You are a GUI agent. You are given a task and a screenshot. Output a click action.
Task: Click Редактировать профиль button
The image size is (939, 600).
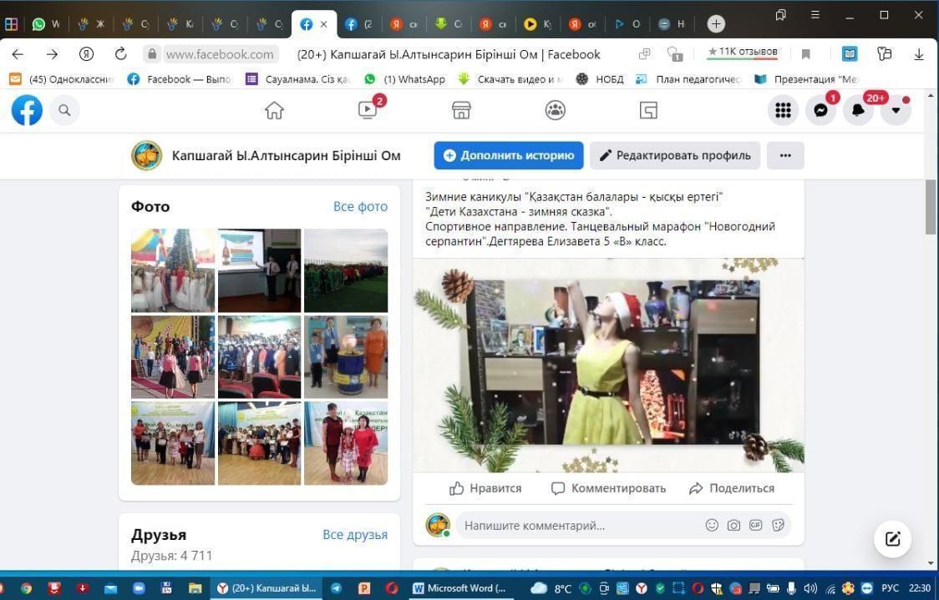click(675, 155)
